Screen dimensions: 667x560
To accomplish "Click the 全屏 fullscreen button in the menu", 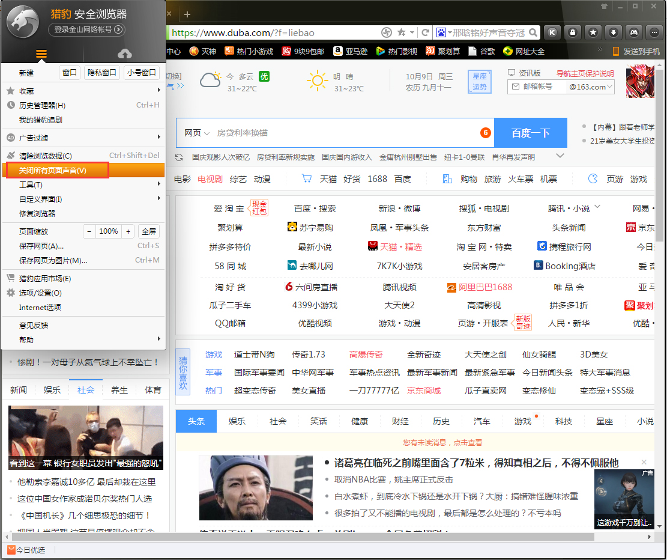I will click(x=148, y=231).
